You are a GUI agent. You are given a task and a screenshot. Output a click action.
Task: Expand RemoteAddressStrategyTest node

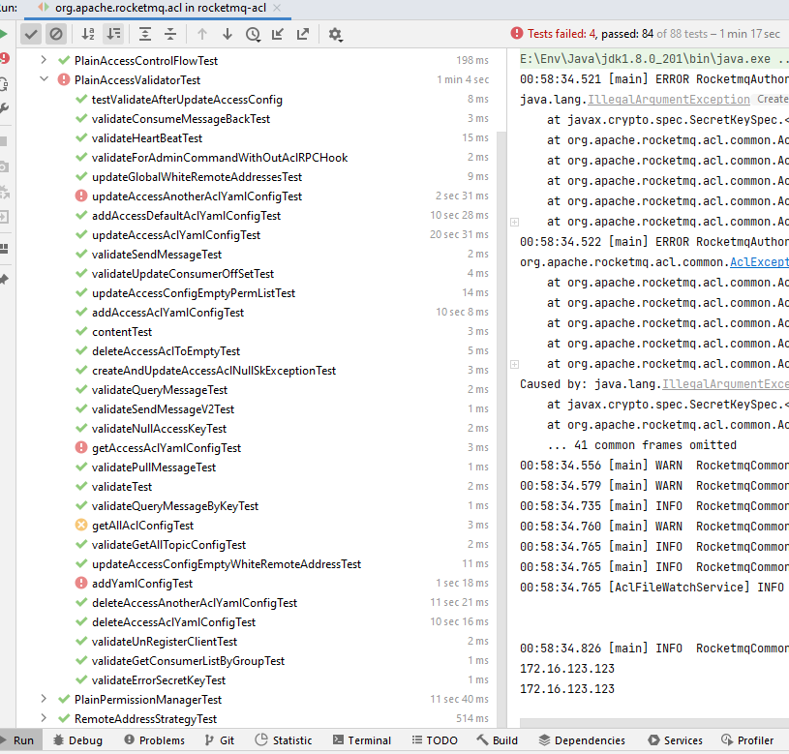(44, 718)
